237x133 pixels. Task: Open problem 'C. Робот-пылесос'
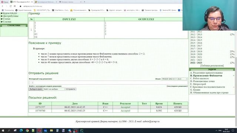199,78
